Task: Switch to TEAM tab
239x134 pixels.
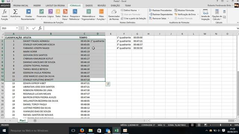Action: coord(128,6)
